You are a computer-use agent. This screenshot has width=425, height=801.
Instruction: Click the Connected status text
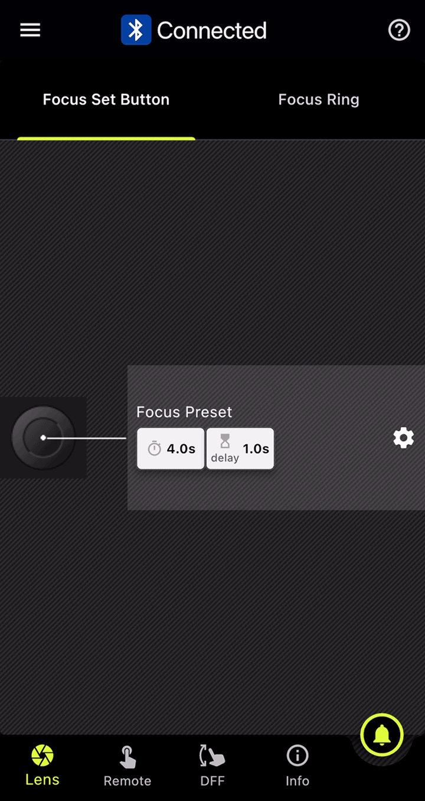[211, 31]
